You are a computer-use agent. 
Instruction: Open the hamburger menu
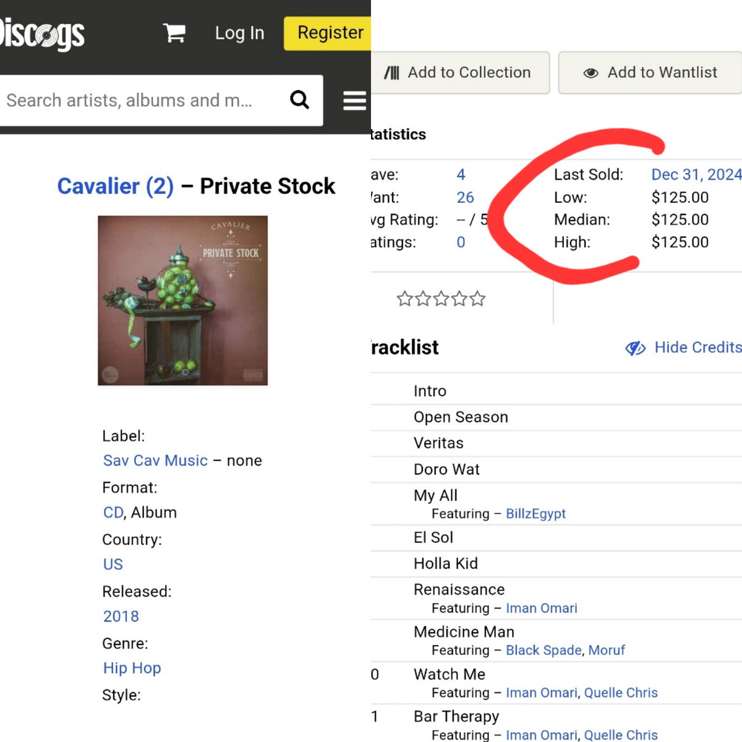click(354, 100)
